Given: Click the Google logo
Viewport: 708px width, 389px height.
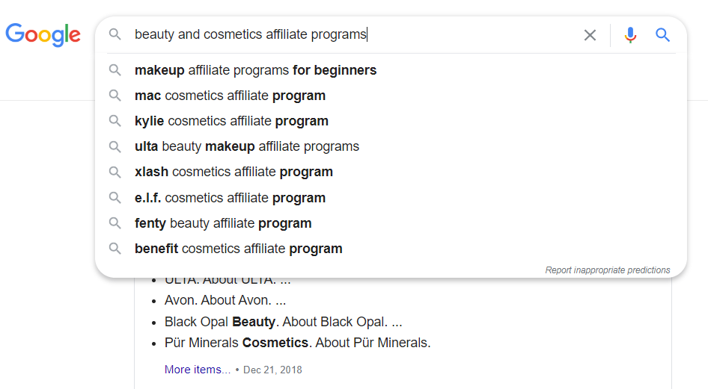Looking at the screenshot, I should tap(43, 34).
